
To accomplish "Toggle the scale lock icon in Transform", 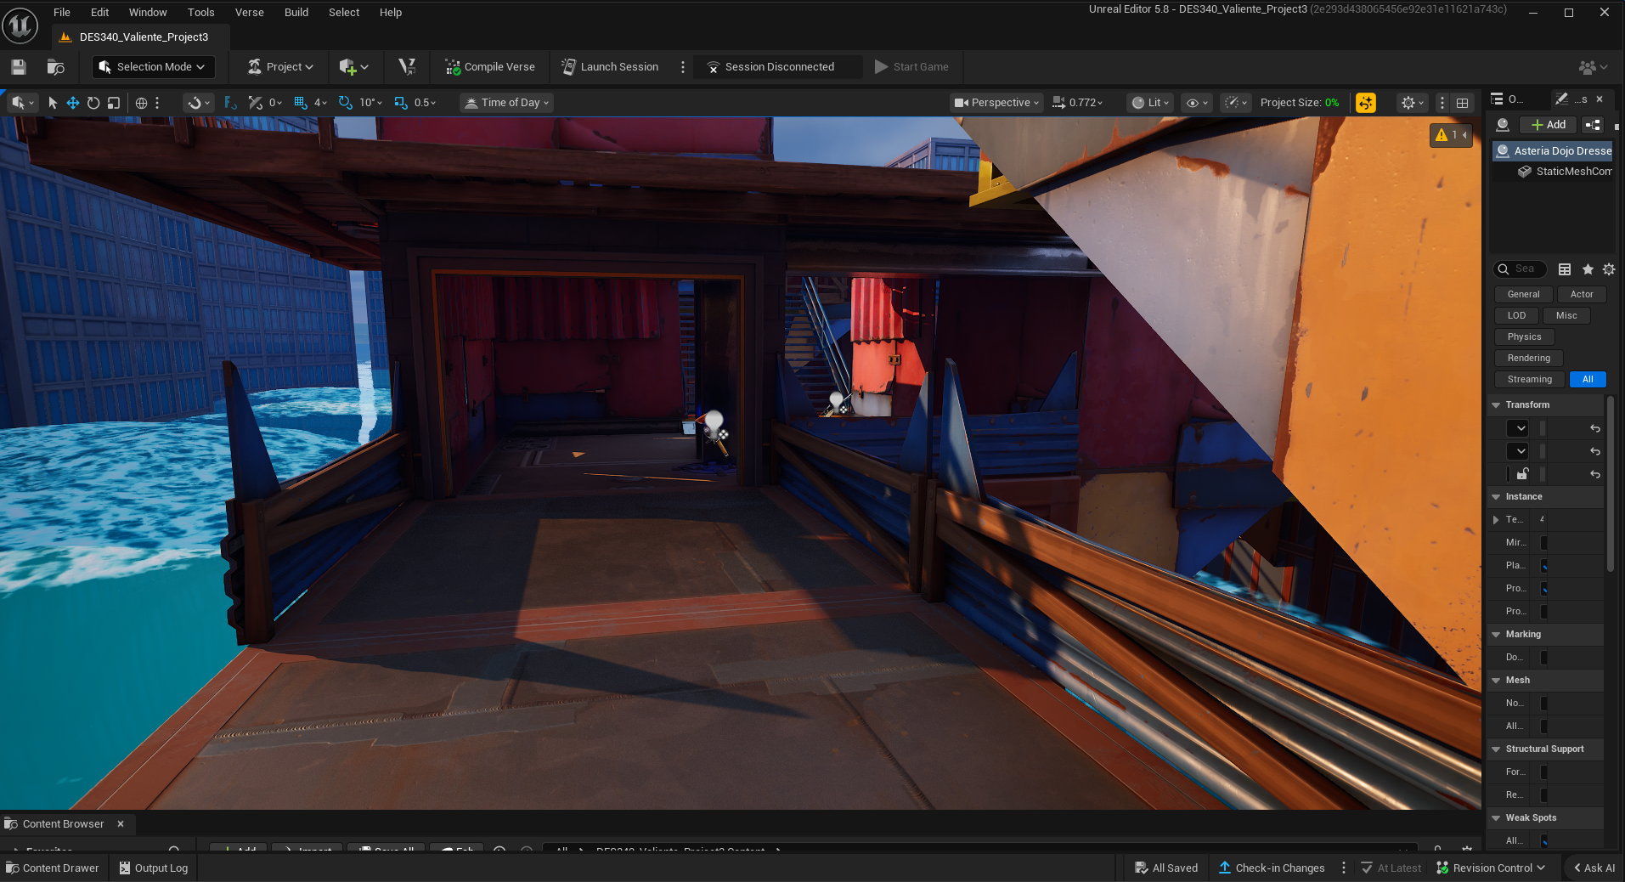I will (x=1523, y=474).
